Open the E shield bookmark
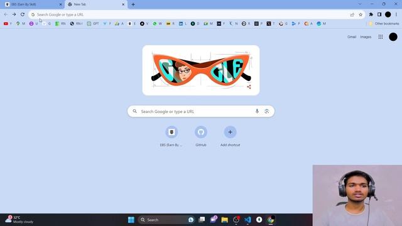Image resolution: width=402 pixels, height=226 pixels. (132, 24)
